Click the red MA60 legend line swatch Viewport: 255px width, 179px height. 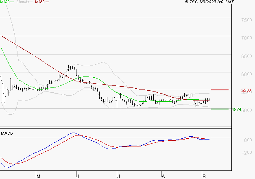click(x=47, y=2)
